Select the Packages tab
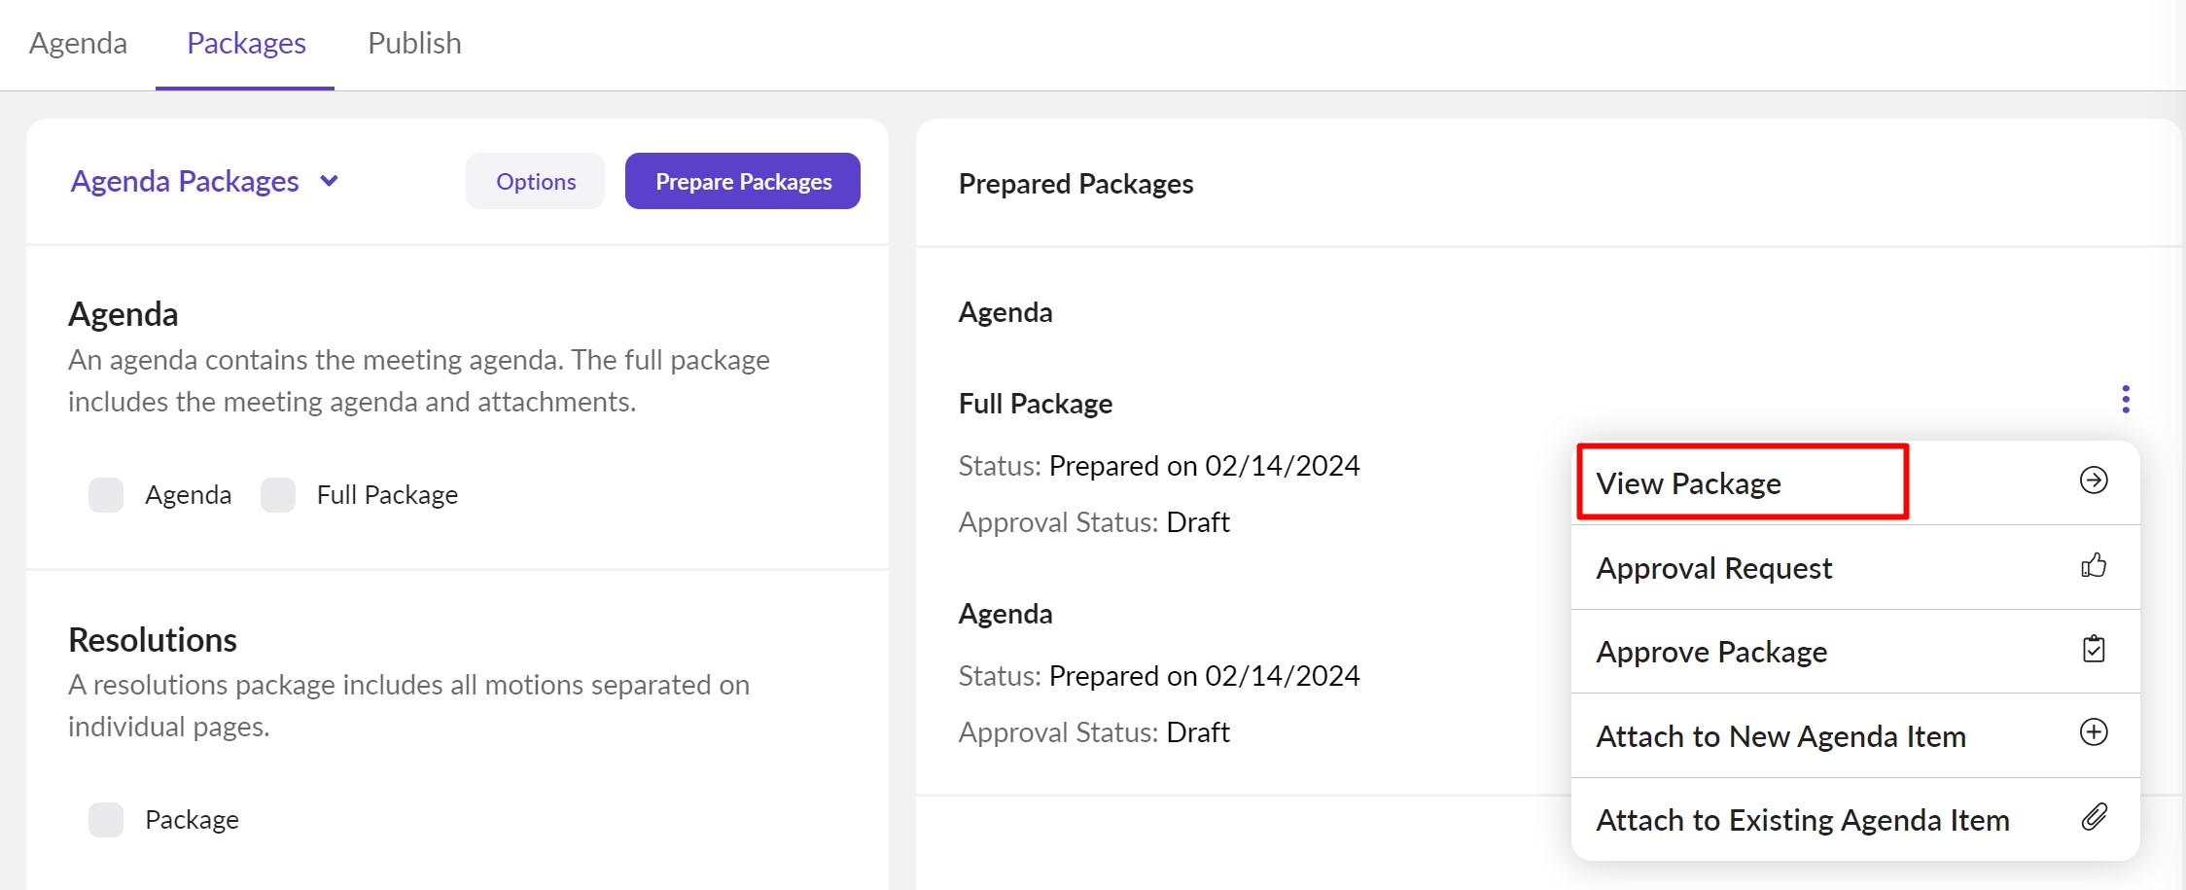 [x=246, y=44]
